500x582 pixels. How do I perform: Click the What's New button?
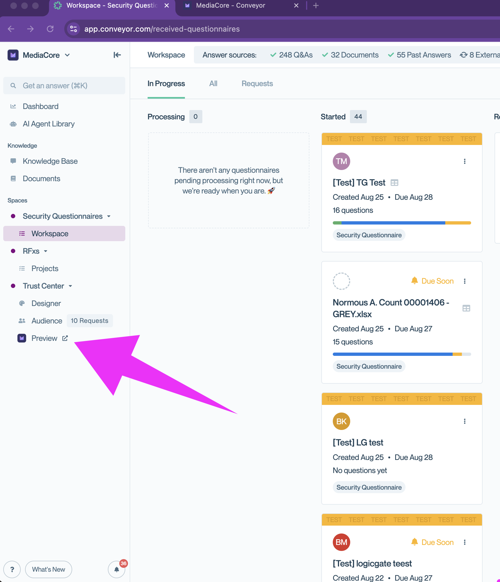pyautogui.click(x=48, y=569)
